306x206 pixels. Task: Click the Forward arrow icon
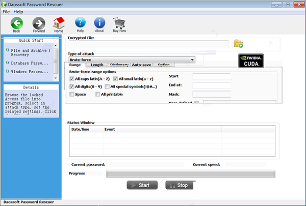pyautogui.click(x=39, y=23)
